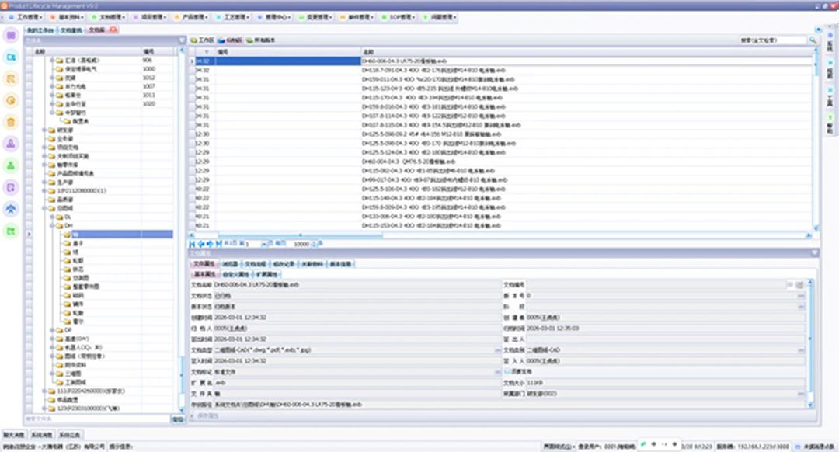This screenshot has width=839, height=452.
Task: Expand the folder with code 1012
Action: (x=53, y=78)
